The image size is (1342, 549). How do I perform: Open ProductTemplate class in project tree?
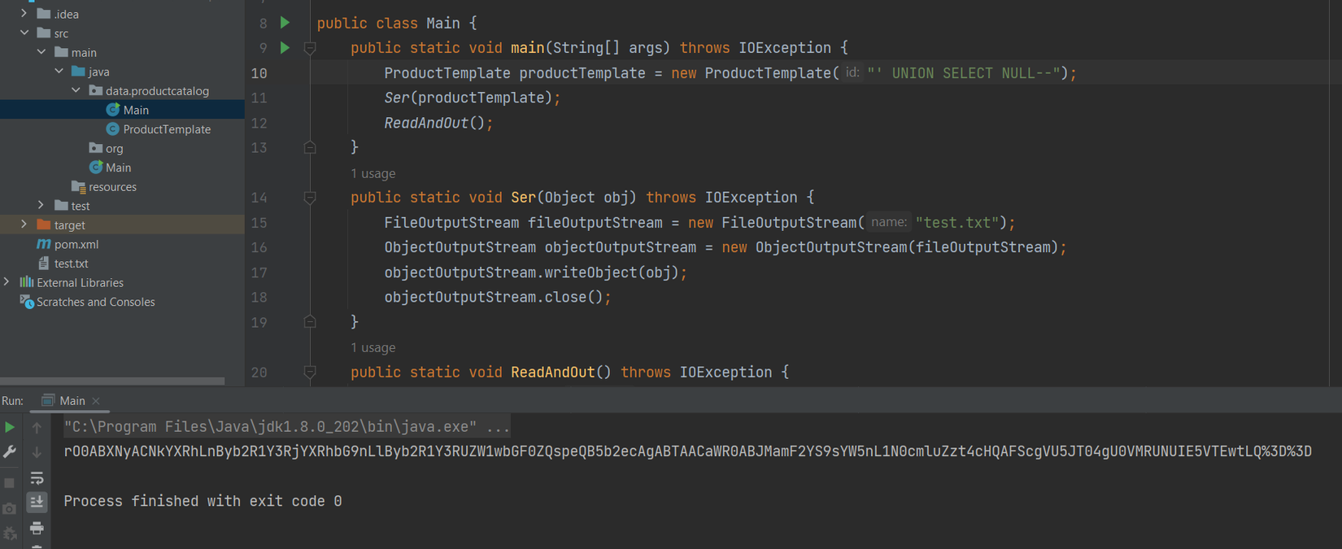[x=166, y=129]
